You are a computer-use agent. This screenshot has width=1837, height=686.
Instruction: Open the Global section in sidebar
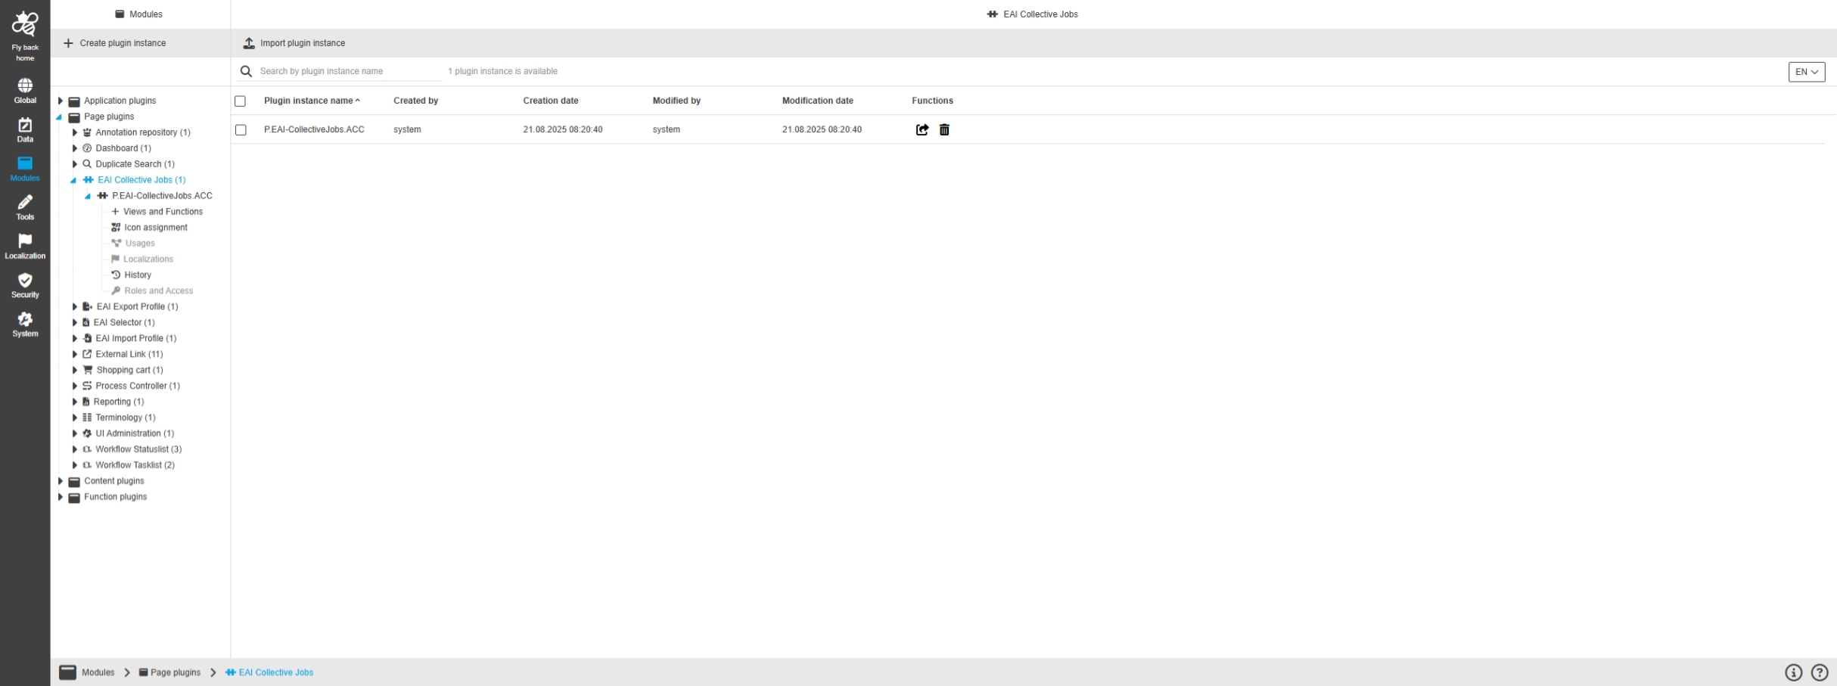click(x=25, y=91)
